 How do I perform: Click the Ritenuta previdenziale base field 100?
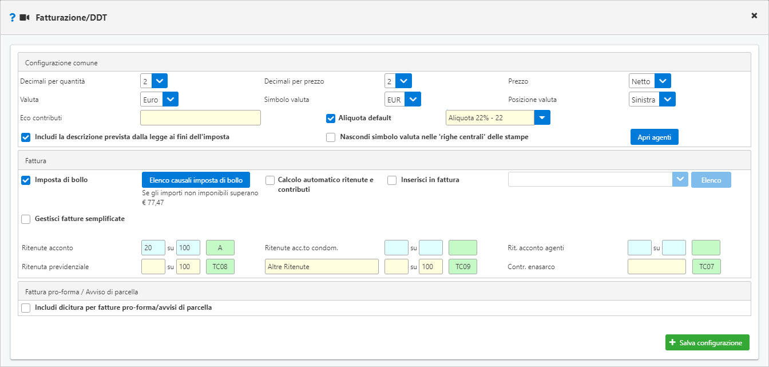pyautogui.click(x=188, y=266)
